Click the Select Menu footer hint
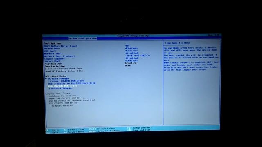The height and width of the screenshot is (147, 262). pyautogui.click(x=74, y=132)
